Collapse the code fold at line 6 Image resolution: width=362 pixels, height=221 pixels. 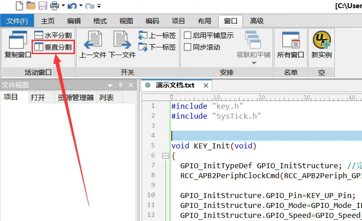[165, 156]
